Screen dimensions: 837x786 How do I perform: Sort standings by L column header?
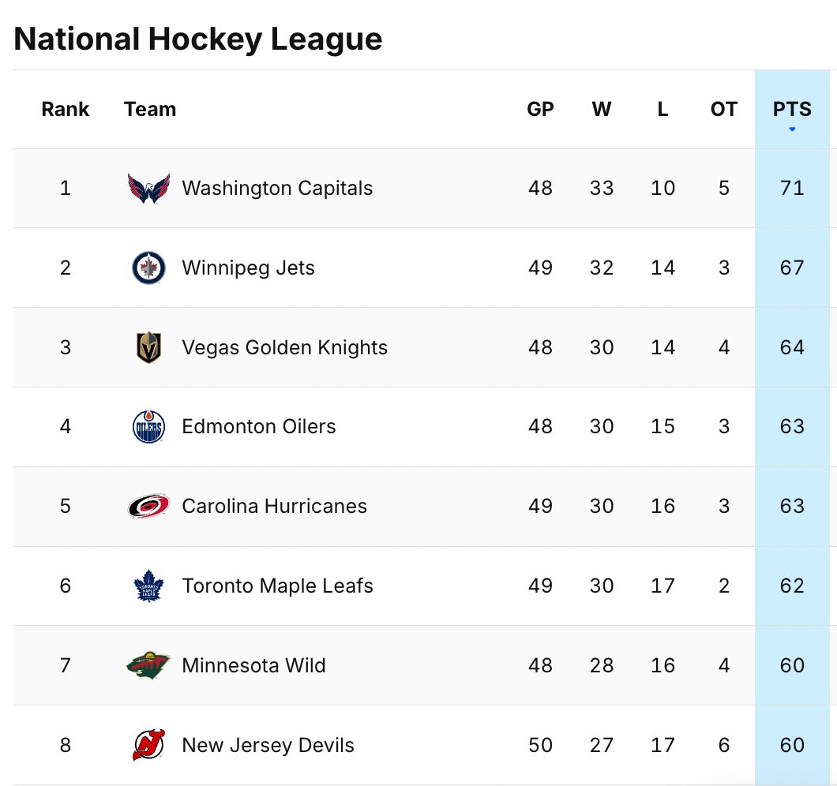coord(662,110)
